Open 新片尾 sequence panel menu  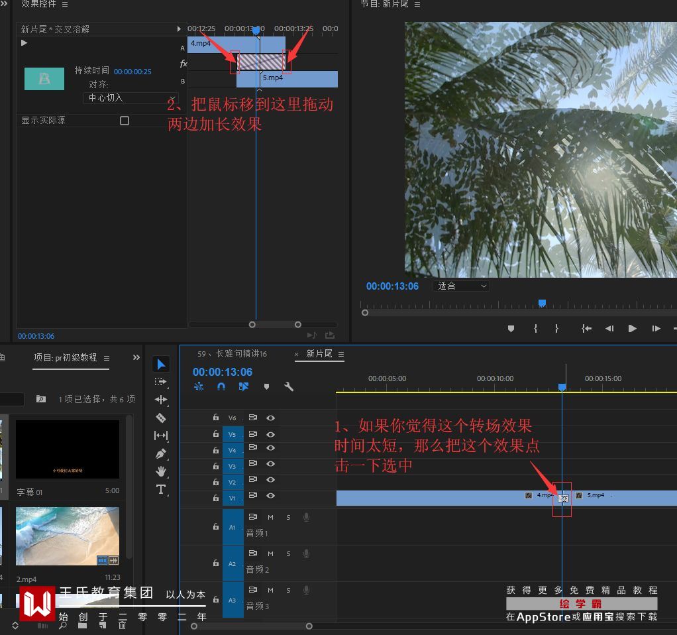[341, 354]
